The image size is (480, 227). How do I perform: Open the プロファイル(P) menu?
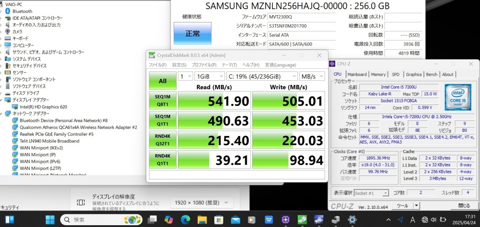coord(204,65)
